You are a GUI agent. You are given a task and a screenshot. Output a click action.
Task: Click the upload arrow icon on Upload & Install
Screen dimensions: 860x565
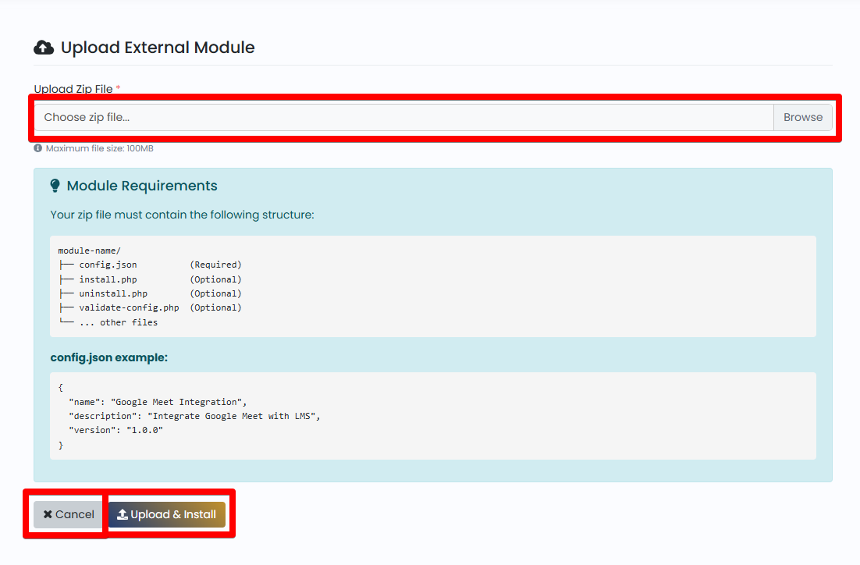123,514
